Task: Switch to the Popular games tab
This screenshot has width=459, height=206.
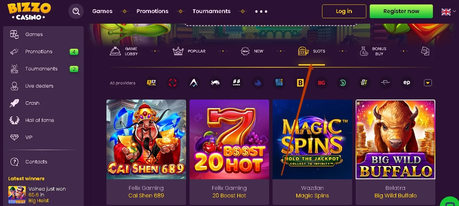Action: click(x=189, y=51)
